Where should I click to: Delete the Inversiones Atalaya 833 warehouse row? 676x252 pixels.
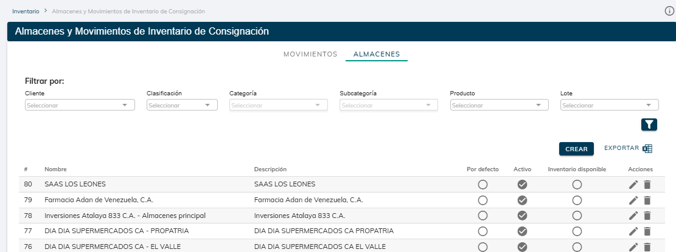[647, 216]
